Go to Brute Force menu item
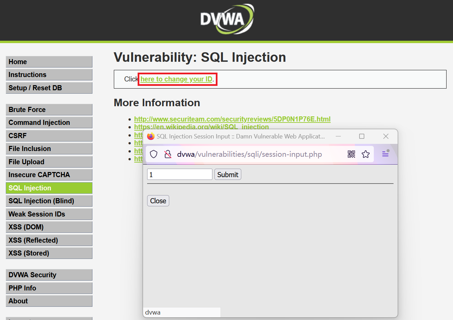The height and width of the screenshot is (320, 453). coord(49,110)
